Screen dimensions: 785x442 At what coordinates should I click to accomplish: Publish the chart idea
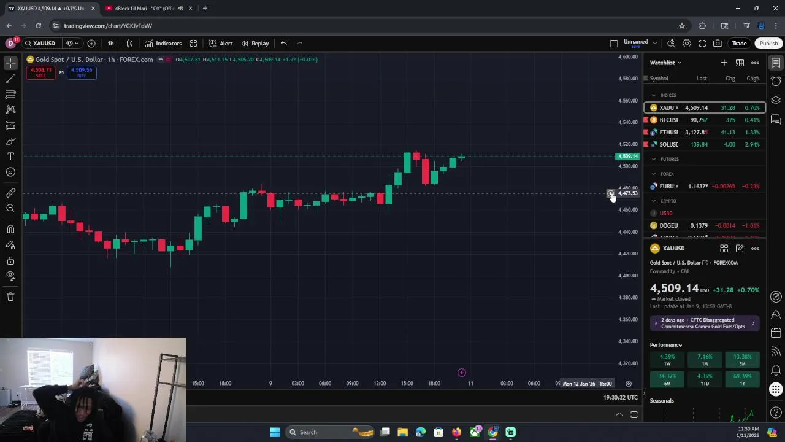(768, 44)
